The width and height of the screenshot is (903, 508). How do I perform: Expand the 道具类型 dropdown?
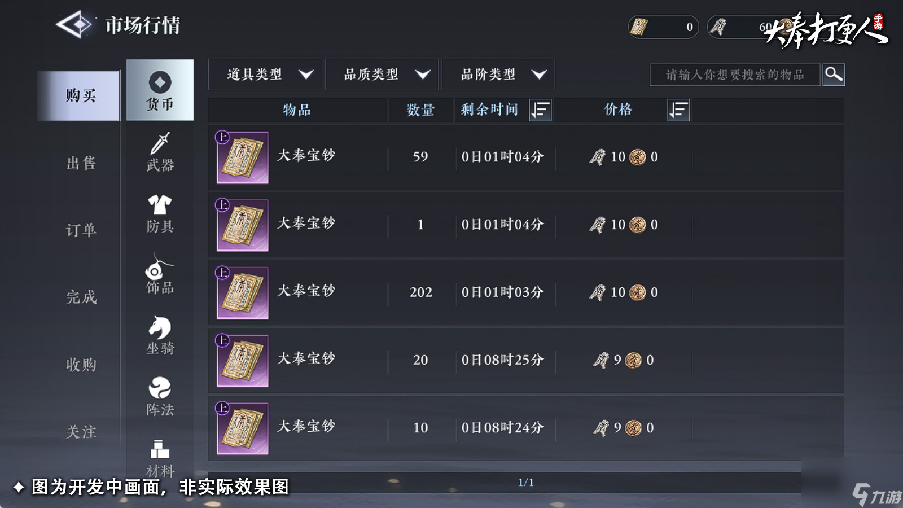point(265,75)
